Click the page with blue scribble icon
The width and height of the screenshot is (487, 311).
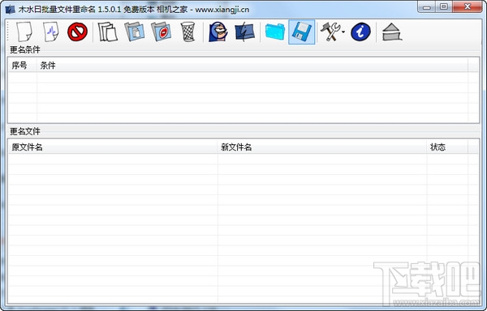pyautogui.click(x=51, y=32)
